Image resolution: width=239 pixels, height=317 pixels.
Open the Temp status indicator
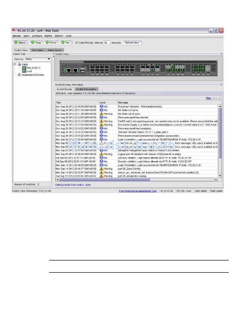36,43
